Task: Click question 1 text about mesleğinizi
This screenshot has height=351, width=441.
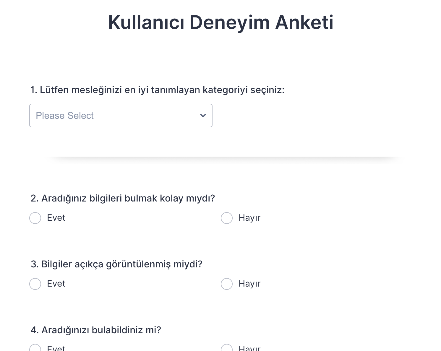Action: point(157,90)
